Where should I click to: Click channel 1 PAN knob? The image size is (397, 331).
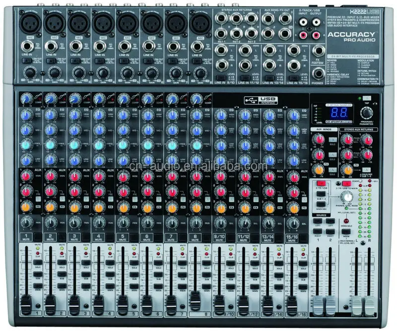pos(26,223)
